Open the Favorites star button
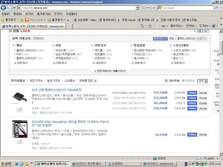Screen dimensions: 223x167 (x=9, y=20)
